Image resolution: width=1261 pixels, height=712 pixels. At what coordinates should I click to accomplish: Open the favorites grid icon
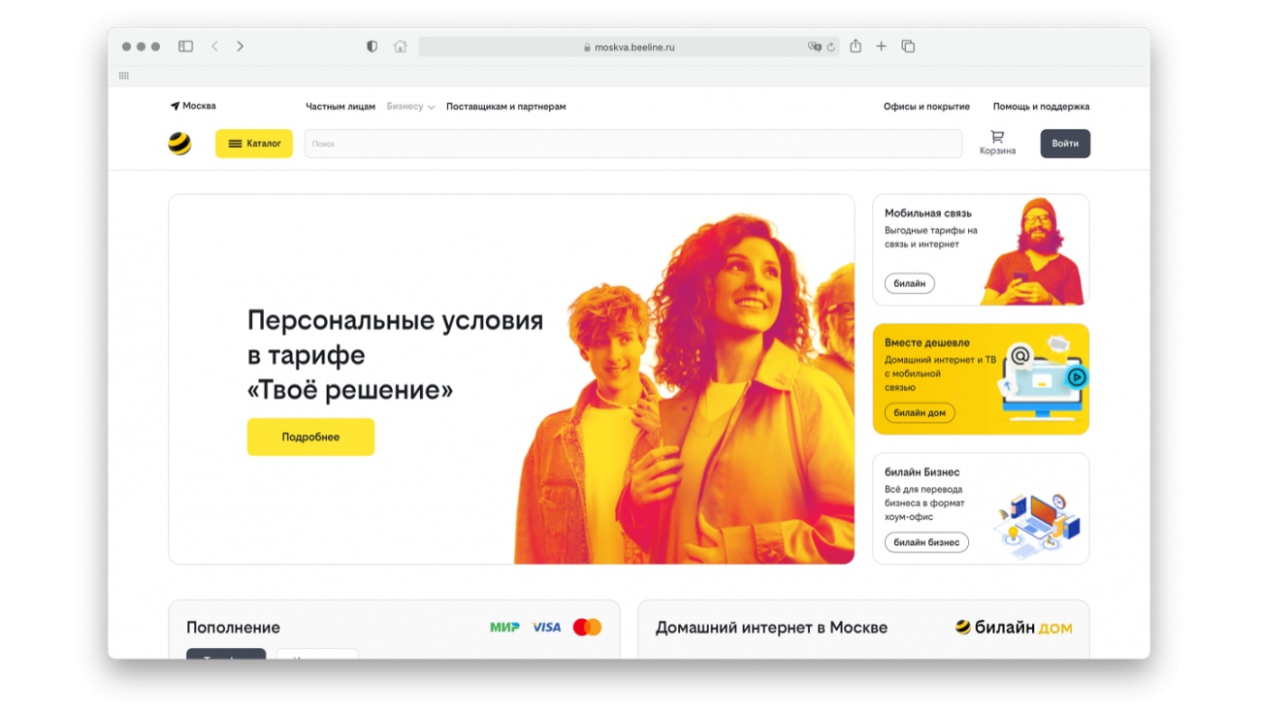click(124, 76)
